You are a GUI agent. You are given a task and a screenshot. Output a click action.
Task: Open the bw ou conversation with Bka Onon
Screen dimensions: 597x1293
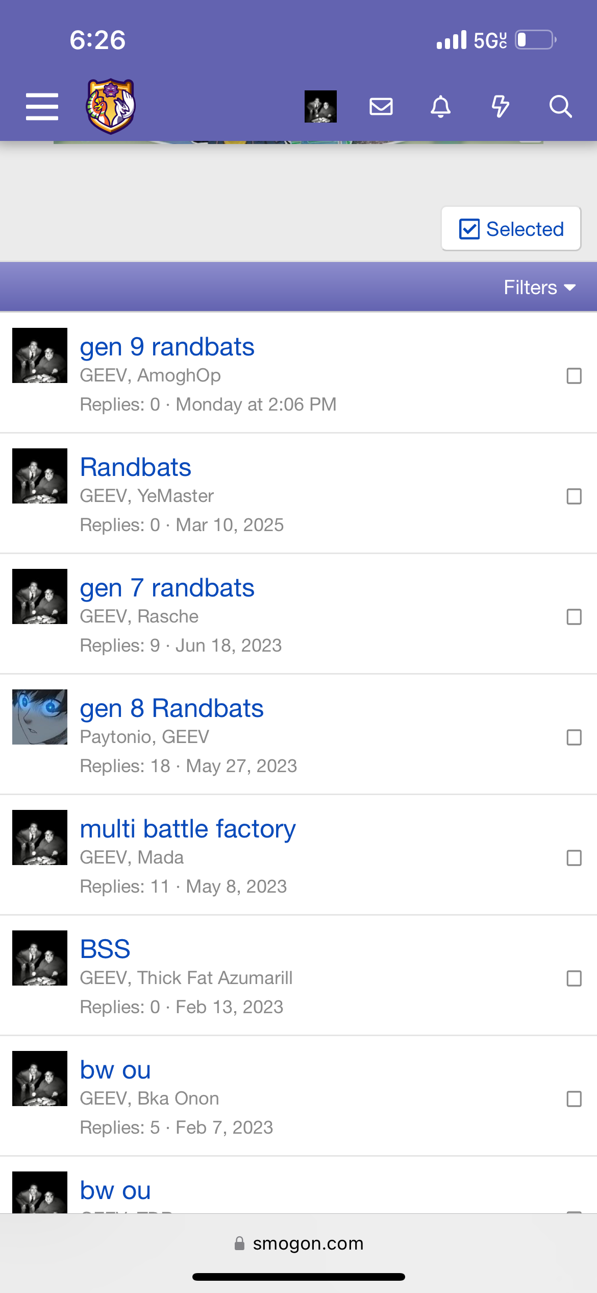tap(115, 1070)
